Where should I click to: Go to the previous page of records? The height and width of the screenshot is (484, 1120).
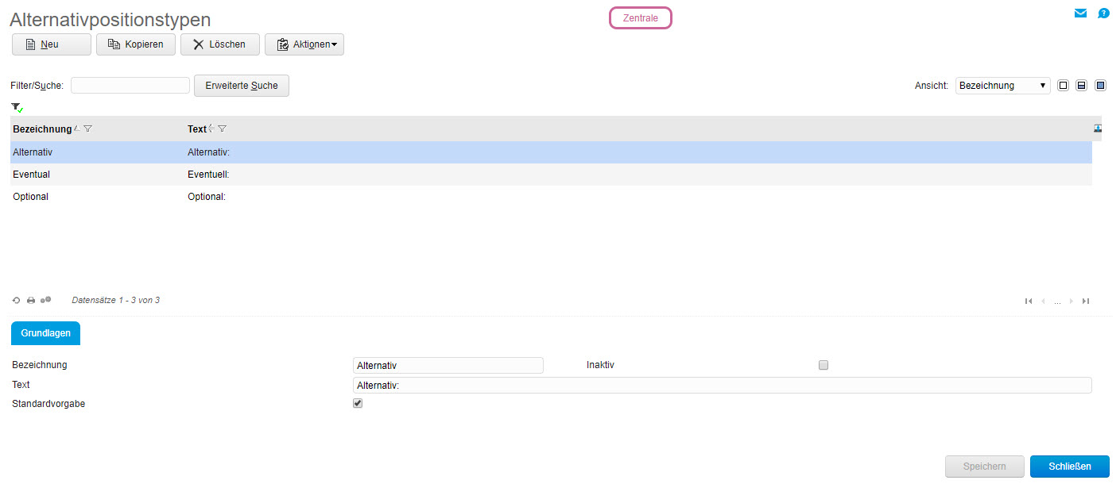(1043, 301)
